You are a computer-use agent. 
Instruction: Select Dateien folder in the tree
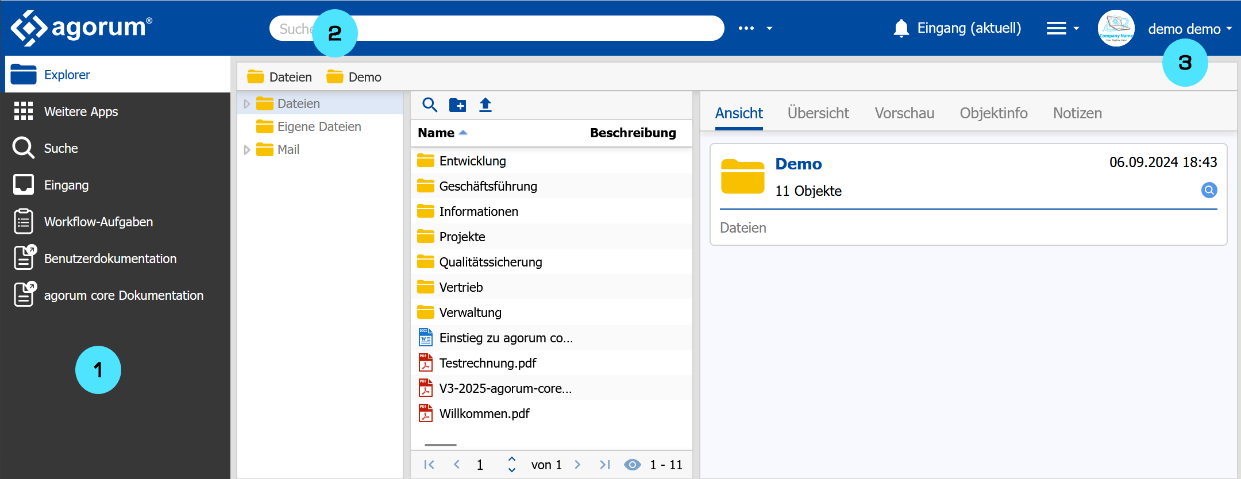coord(298,103)
